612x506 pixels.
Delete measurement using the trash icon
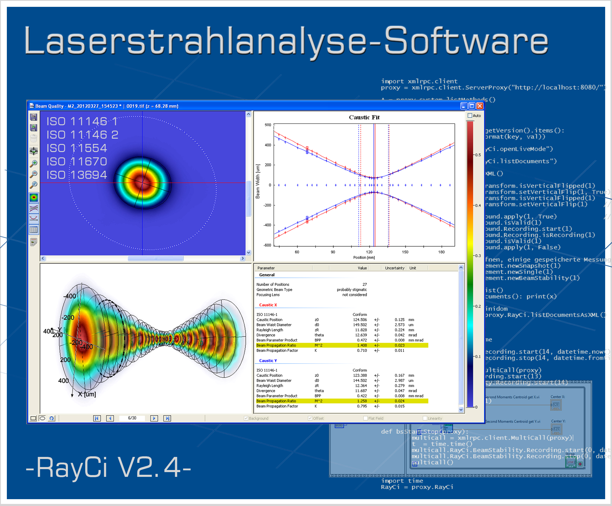click(x=34, y=138)
